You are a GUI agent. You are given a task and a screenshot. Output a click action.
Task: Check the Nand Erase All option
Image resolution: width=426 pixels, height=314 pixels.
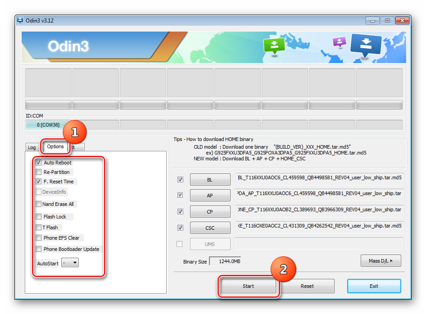coord(39,204)
